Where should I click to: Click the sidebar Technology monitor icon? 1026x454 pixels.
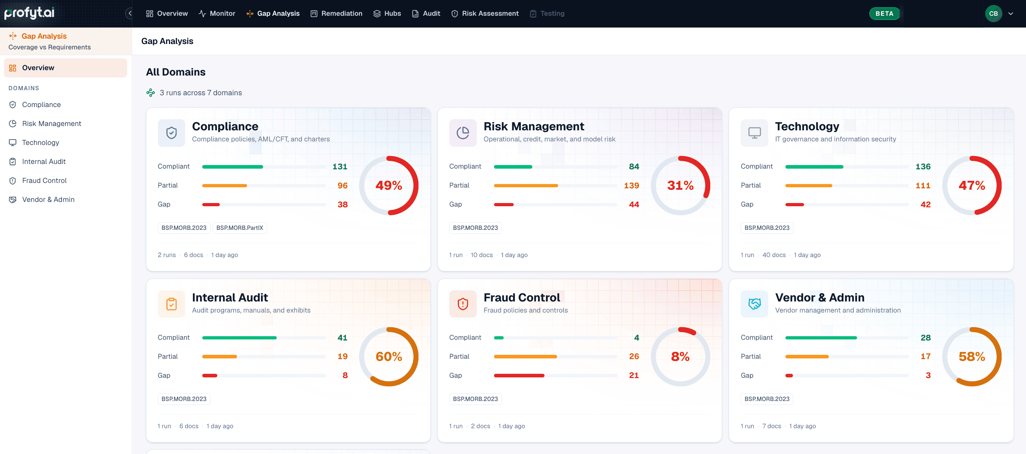13,143
